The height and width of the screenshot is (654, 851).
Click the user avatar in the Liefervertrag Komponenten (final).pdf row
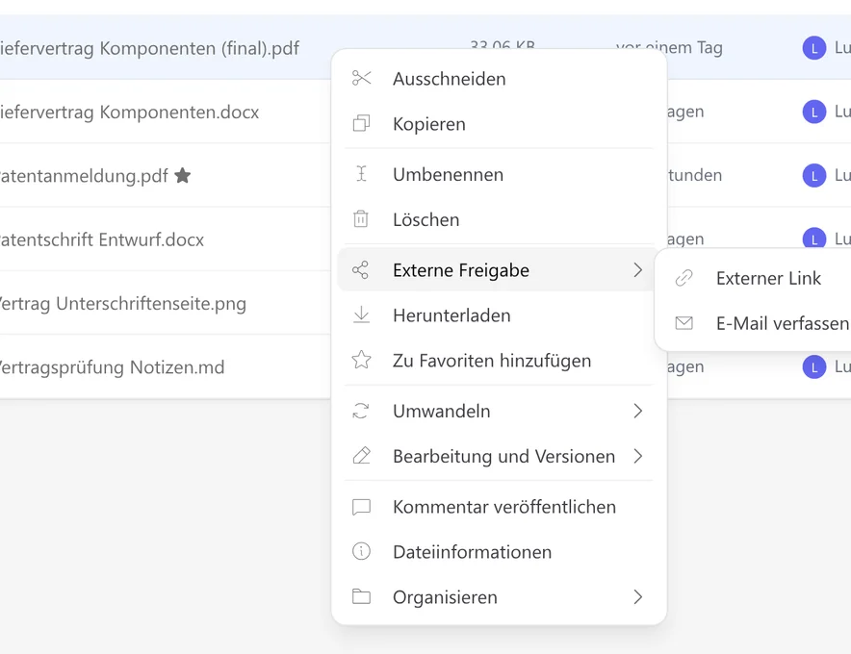814,48
